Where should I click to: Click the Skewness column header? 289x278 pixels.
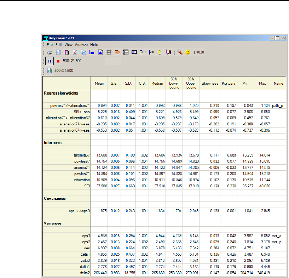(209, 84)
